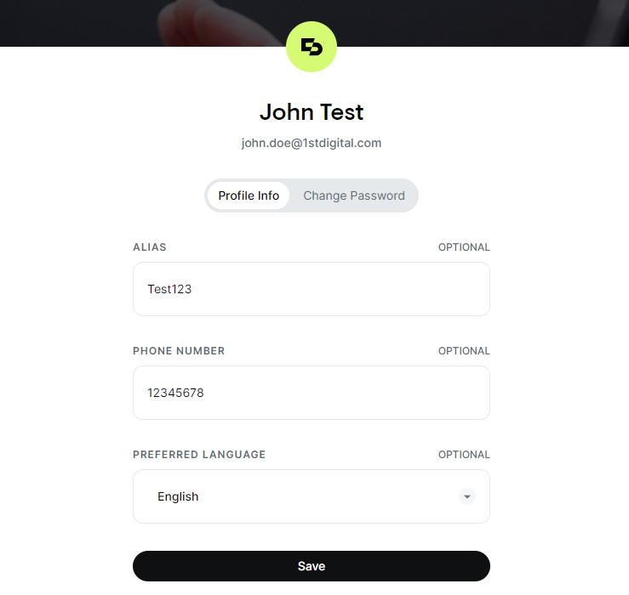Focus the Phone Number input field

[312, 393]
